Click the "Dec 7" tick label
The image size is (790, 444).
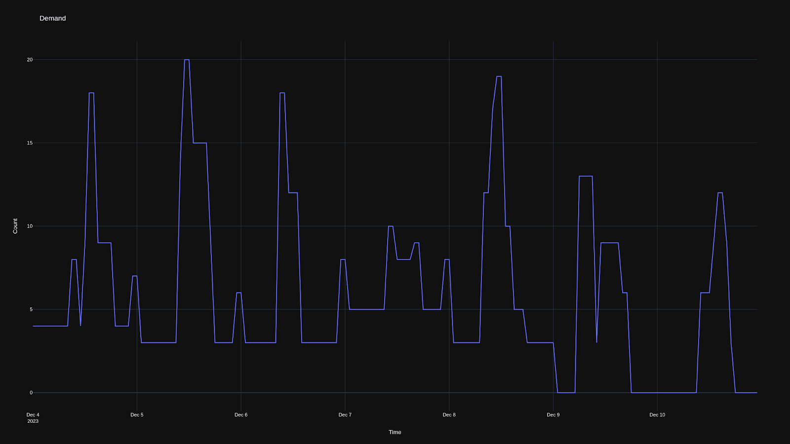pos(346,415)
